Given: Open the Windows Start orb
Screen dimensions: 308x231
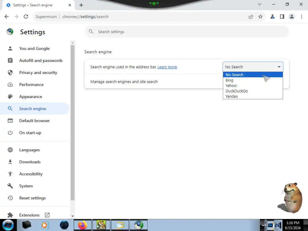Looking at the screenshot, I should pos(8,225).
